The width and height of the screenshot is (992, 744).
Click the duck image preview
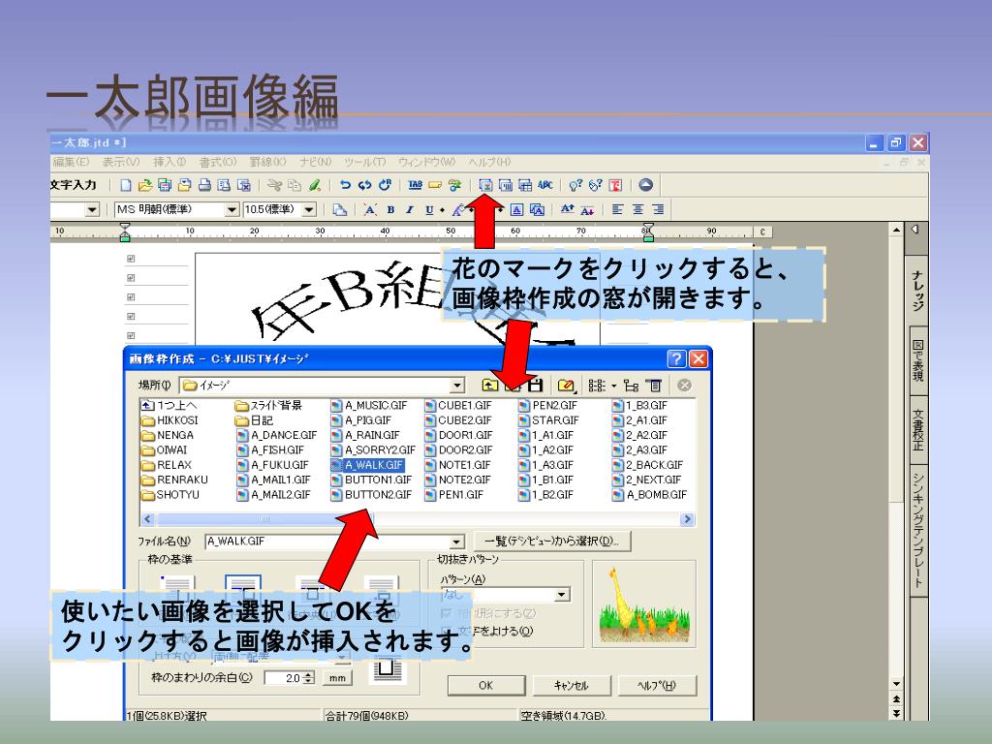click(644, 604)
